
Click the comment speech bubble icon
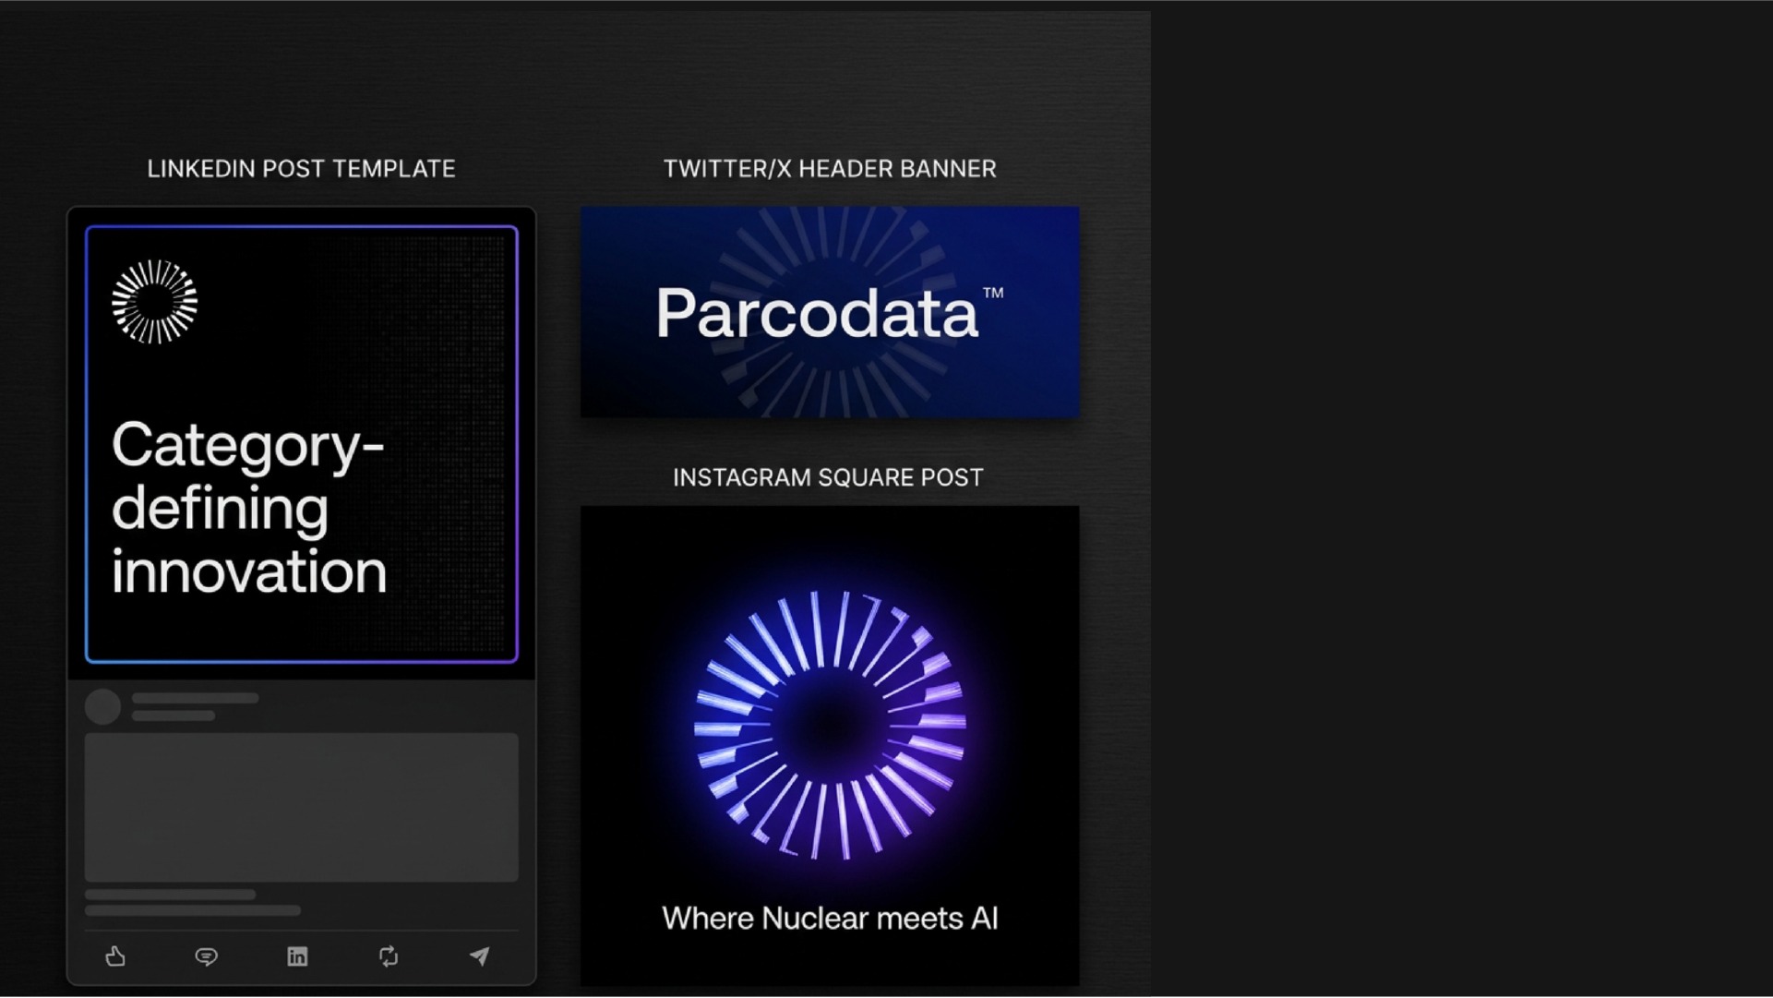(207, 956)
